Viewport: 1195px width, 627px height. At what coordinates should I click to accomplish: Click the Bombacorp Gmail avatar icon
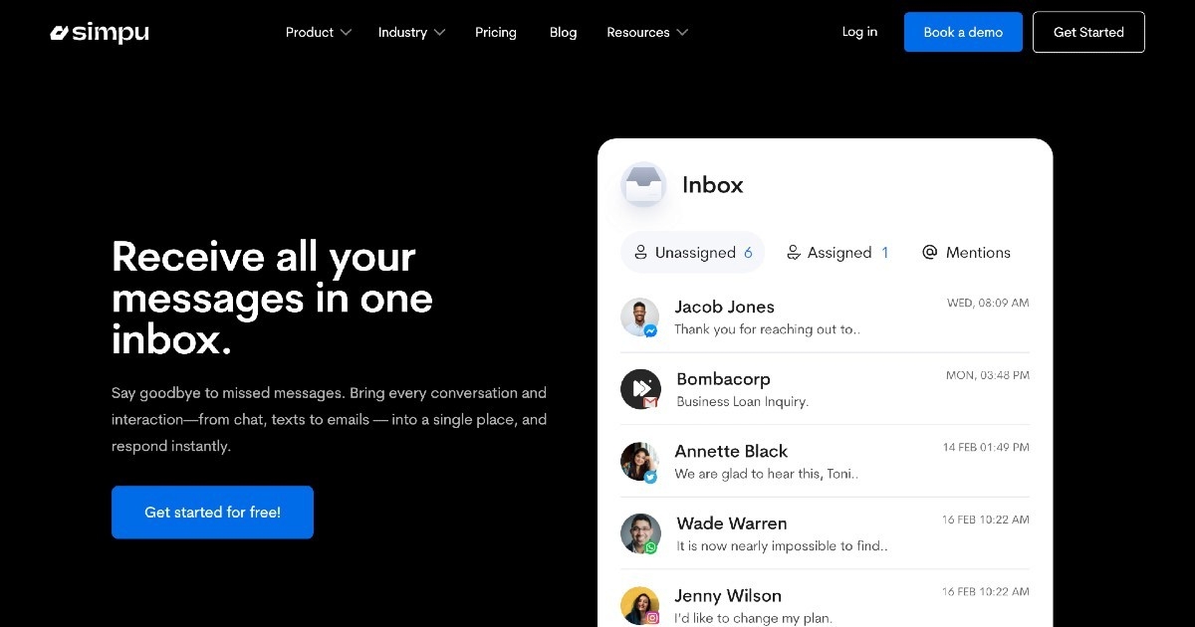pos(640,389)
